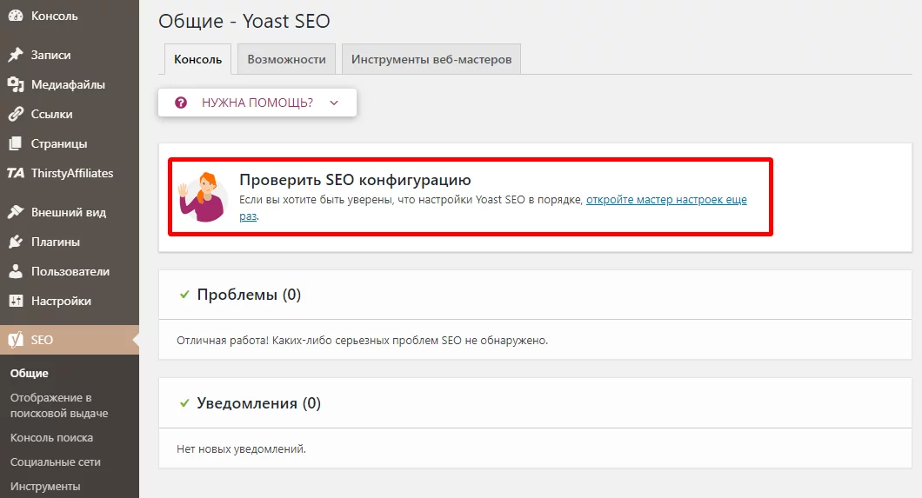
Task: Open the НУЖНА ПОМОЩЬ? help panel
Action: (x=257, y=103)
